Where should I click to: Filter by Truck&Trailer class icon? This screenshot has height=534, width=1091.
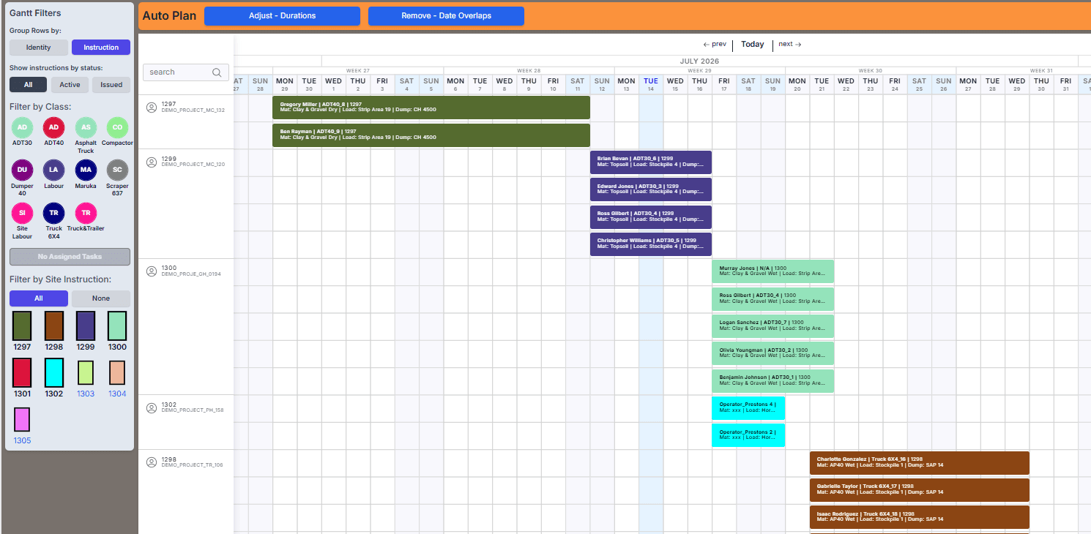click(86, 213)
